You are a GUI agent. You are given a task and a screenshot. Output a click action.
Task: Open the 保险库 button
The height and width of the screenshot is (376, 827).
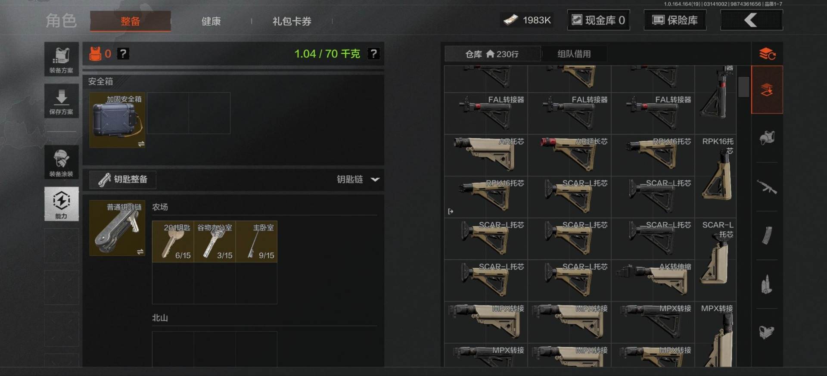[675, 20]
